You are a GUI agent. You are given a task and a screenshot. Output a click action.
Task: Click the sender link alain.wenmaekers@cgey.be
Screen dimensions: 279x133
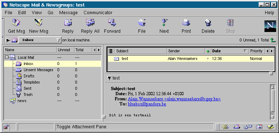pyautogui.click(x=174, y=99)
